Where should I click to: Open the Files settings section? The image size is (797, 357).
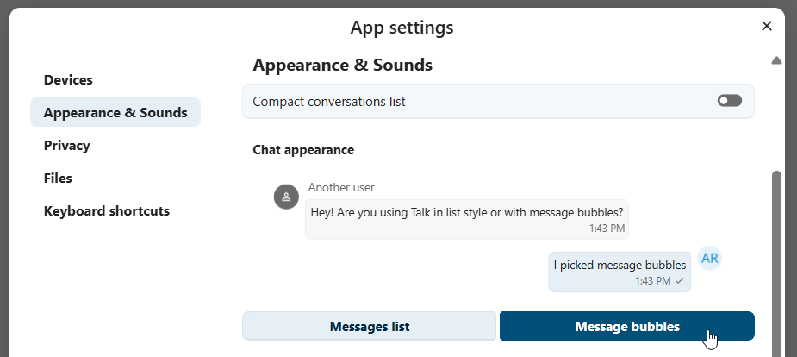[x=58, y=178]
